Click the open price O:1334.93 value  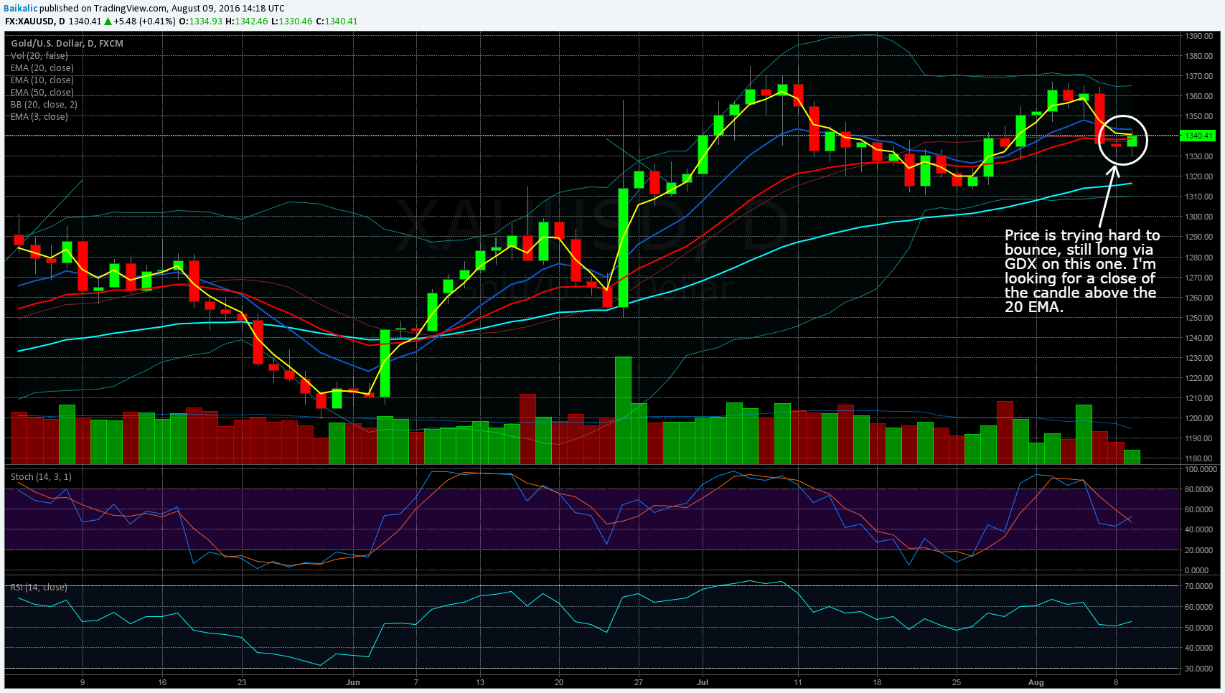tap(201, 22)
